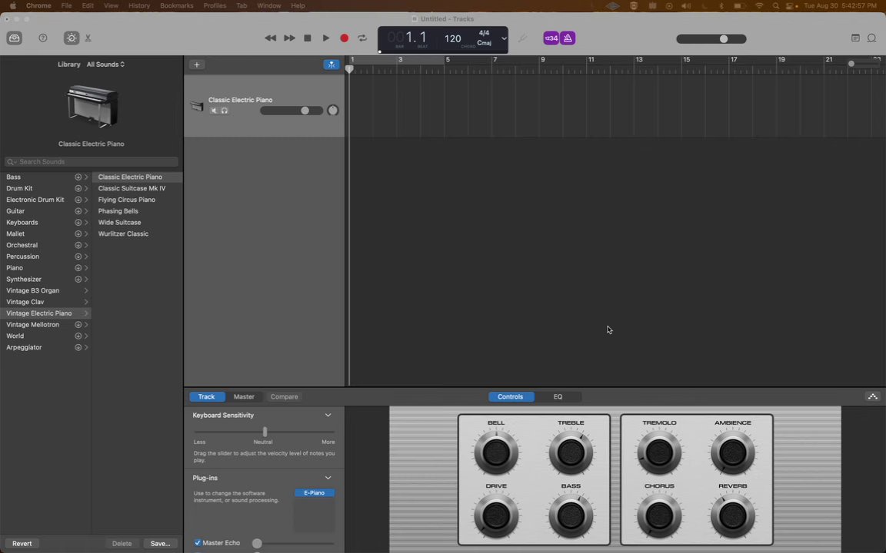
Task: Click the Play transport button
Action: coord(326,38)
